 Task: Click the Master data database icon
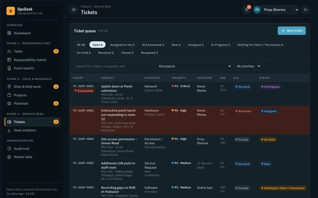[x=9, y=157]
